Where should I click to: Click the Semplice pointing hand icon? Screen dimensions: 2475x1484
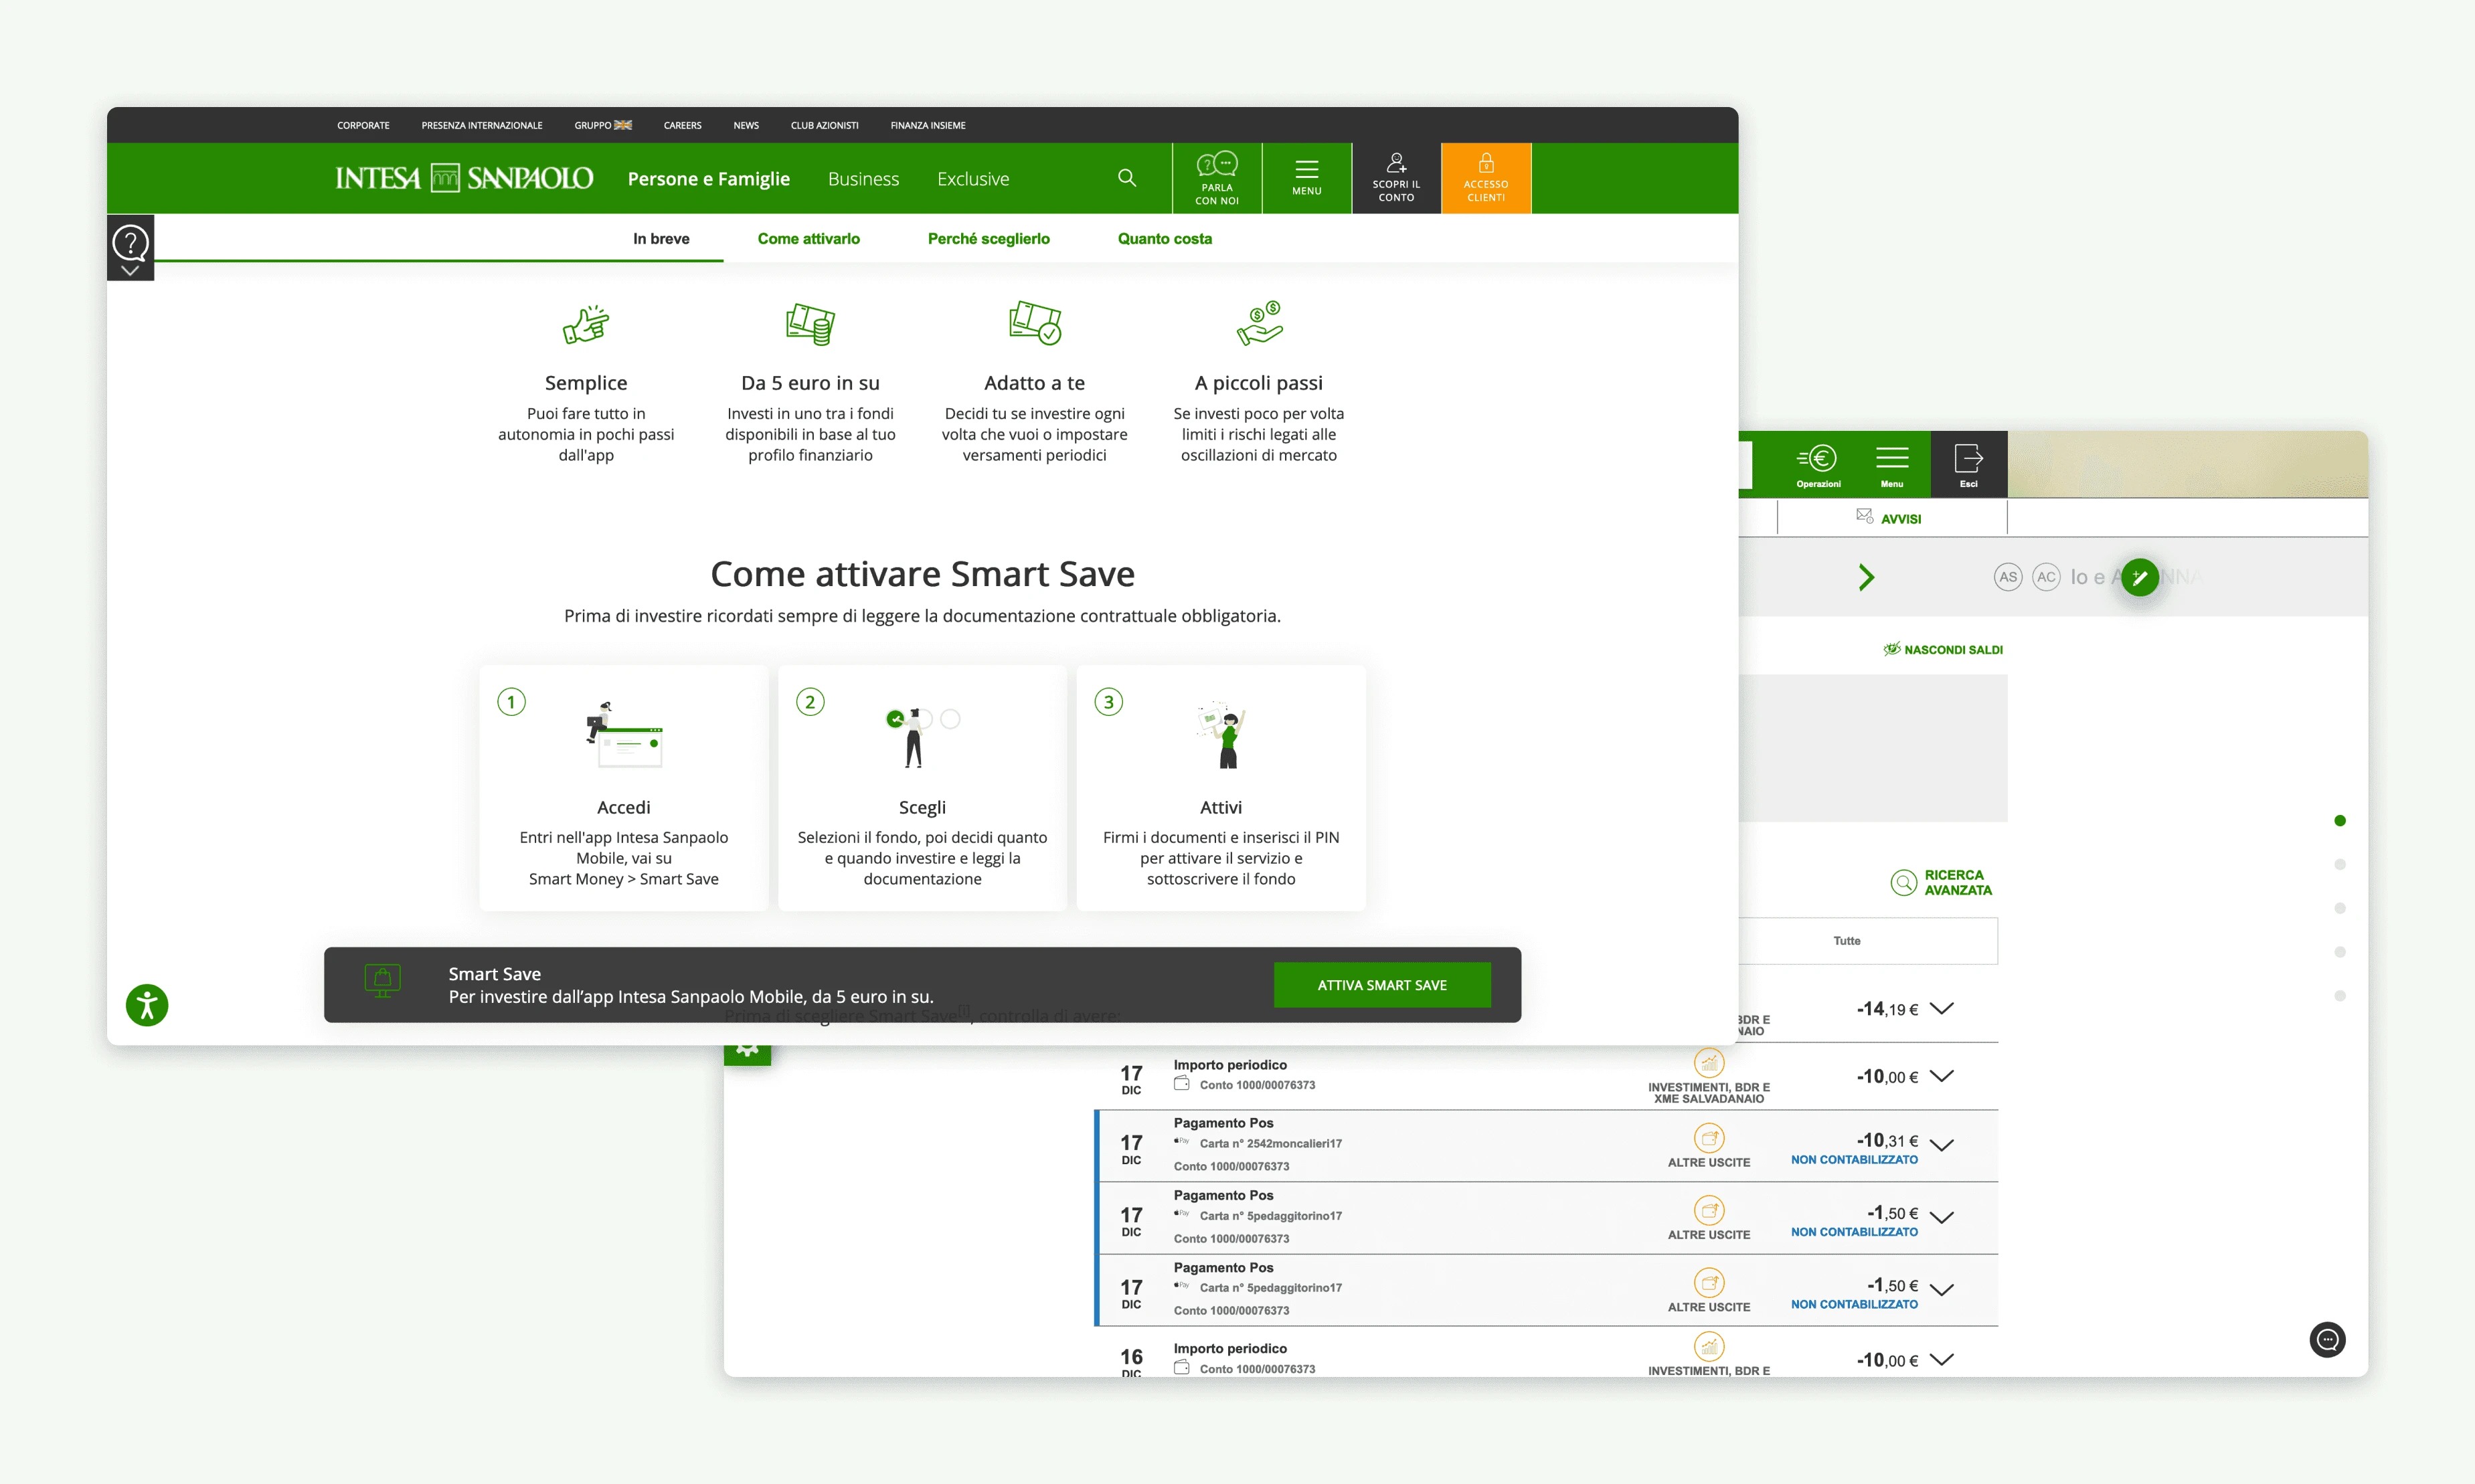click(586, 324)
